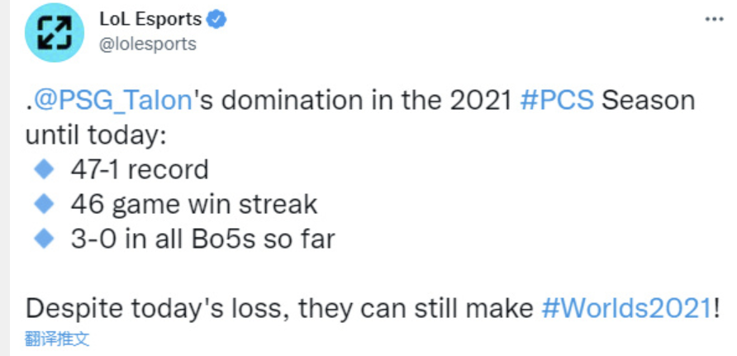
Task: Click the "domination in the 2021" text
Action: coord(357,101)
